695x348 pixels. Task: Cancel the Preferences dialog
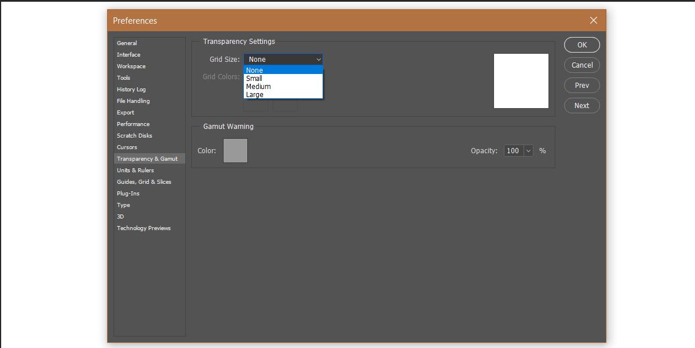(x=581, y=65)
